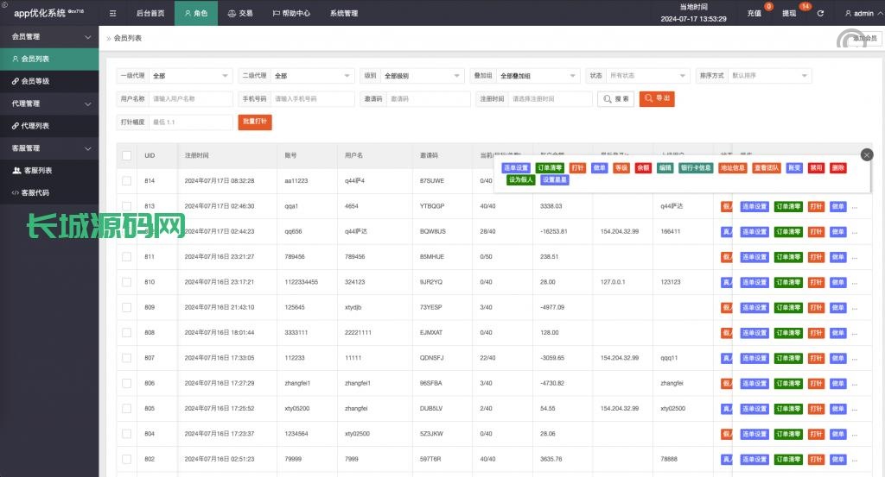The image size is (885, 477).
Task: Open 客服代码 via its code icon
Action: pyautogui.click(x=16, y=192)
